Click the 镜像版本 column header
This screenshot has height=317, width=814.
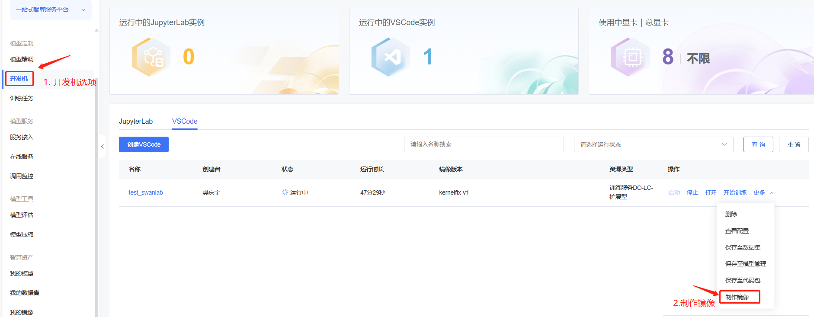(x=451, y=169)
